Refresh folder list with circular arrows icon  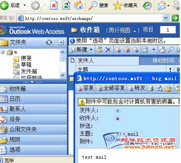tap(49, 42)
